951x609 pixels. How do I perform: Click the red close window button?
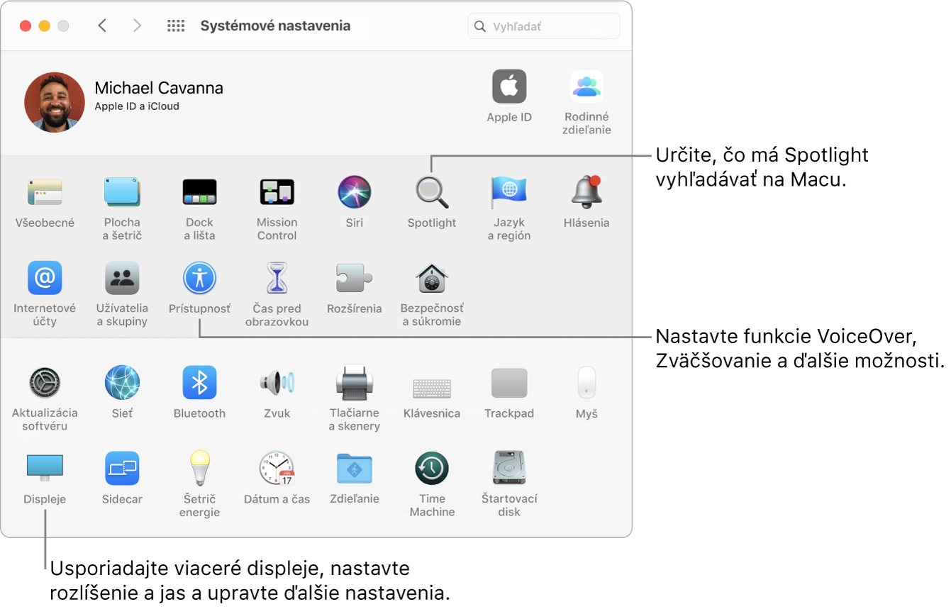[26, 26]
